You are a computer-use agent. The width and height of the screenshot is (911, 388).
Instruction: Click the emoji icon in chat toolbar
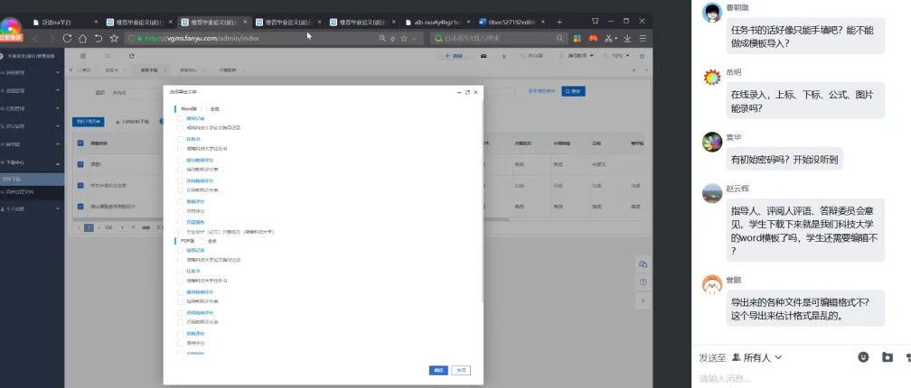click(x=863, y=357)
